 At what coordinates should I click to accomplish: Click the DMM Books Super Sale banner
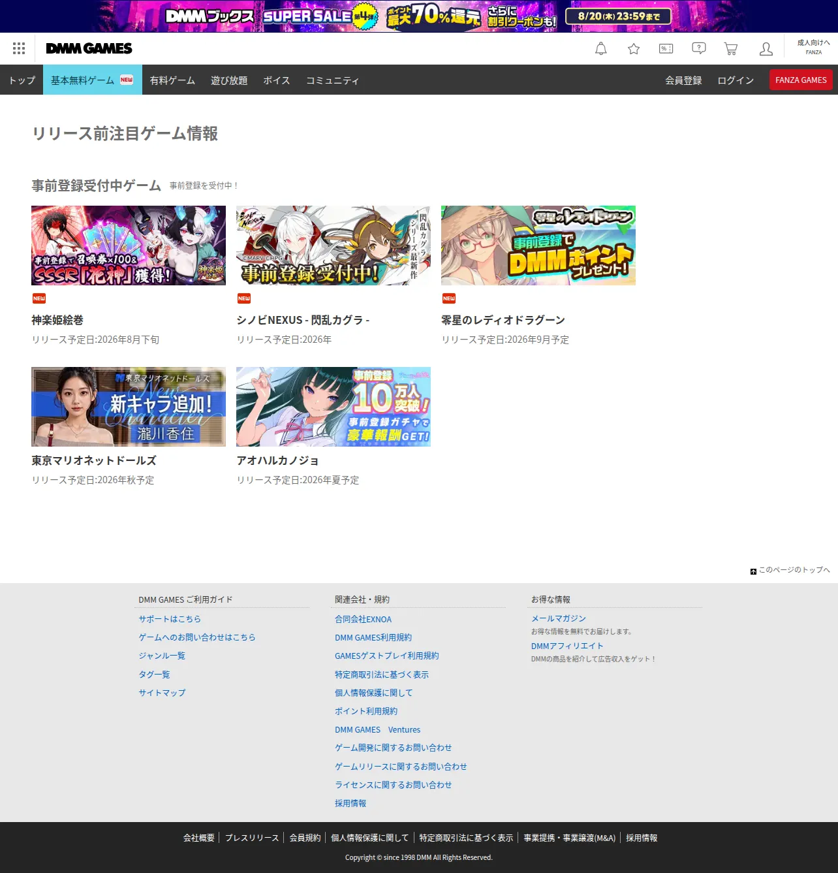(419, 16)
